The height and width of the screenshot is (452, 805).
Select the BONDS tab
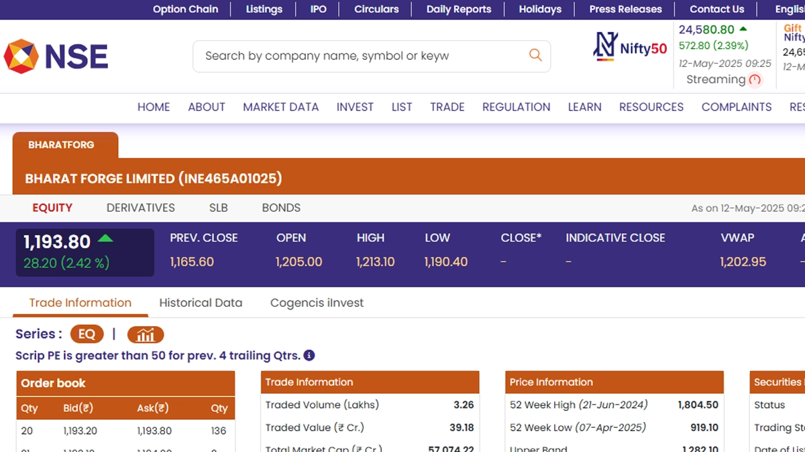[281, 208]
